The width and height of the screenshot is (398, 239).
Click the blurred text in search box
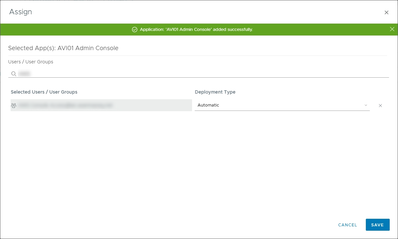tap(24, 74)
